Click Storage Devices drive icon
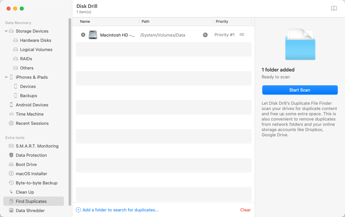 click(x=11, y=31)
